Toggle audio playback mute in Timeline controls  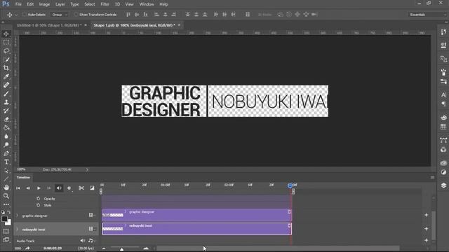[59, 188]
